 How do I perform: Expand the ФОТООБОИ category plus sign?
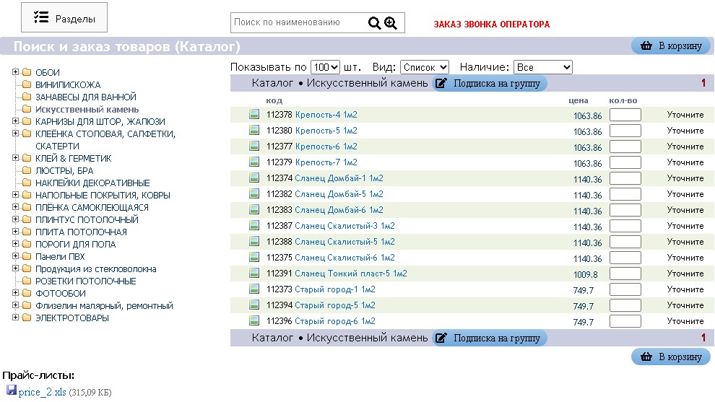(x=15, y=294)
